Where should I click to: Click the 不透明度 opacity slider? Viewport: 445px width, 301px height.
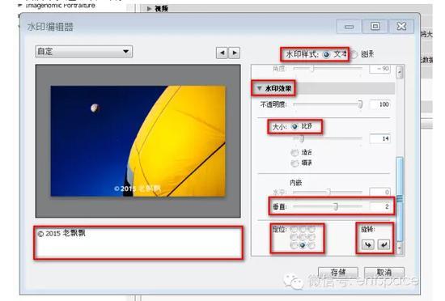pos(328,104)
